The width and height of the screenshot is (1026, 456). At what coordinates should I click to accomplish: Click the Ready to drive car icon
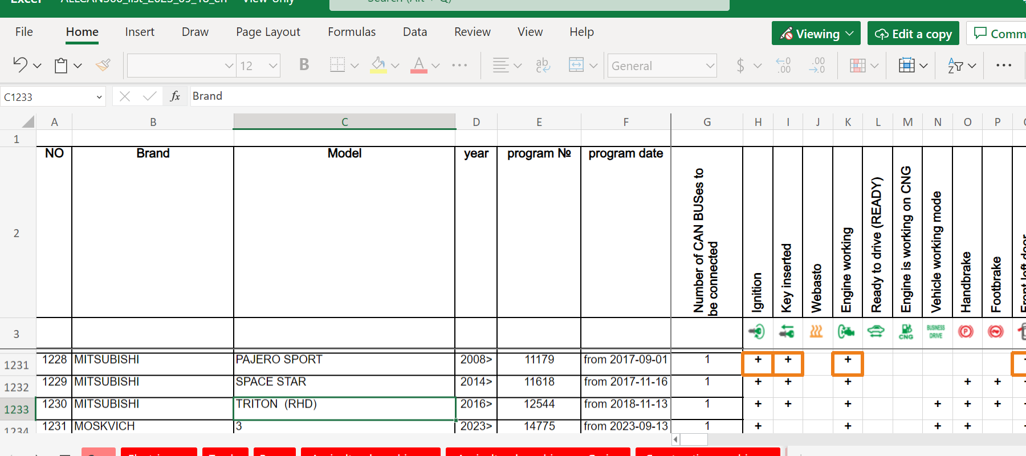click(x=876, y=331)
